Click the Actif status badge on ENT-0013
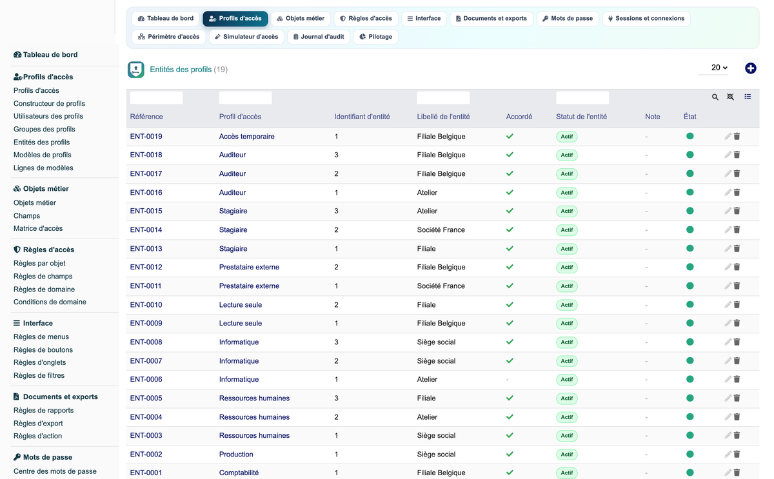 point(567,249)
